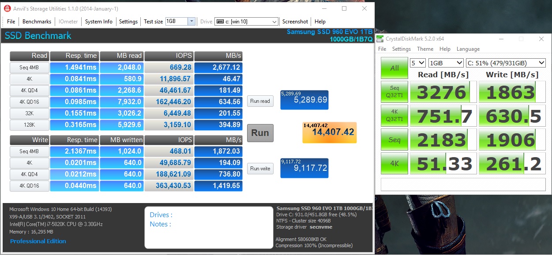Click the write score 9,117.72 box
This screenshot has height=256, width=552.
304,168
